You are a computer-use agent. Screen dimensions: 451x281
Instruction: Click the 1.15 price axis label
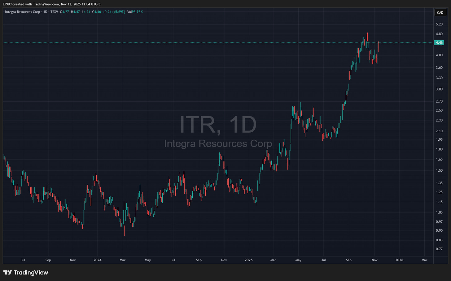[x=439, y=202]
